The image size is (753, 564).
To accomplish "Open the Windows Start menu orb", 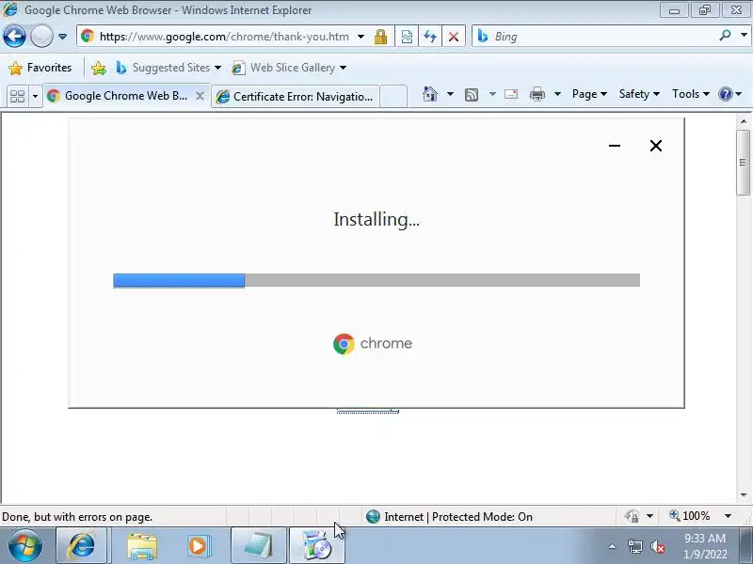I will point(24,545).
